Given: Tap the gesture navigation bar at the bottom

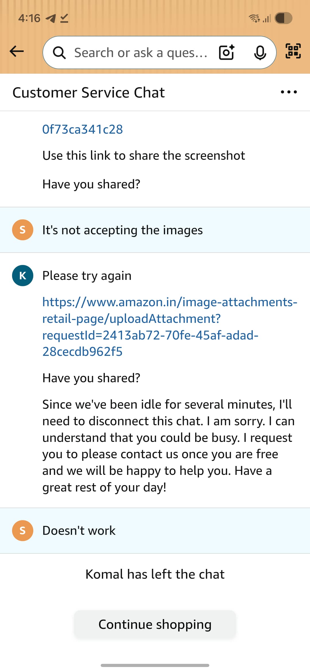Looking at the screenshot, I should coord(155,664).
